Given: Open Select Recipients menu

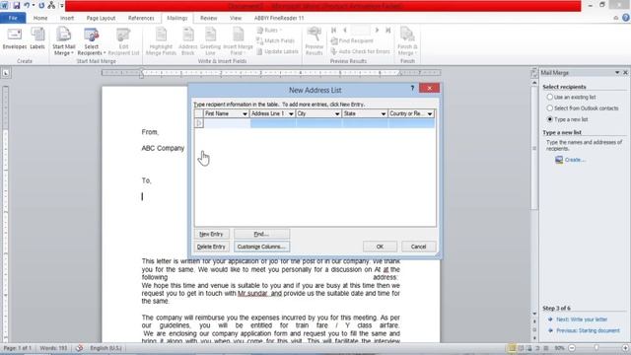Looking at the screenshot, I should click(91, 41).
